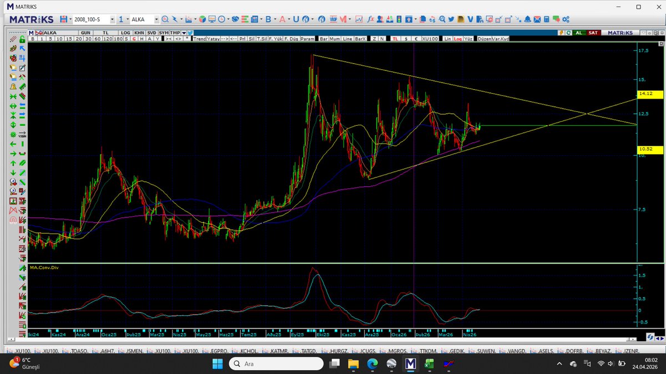The height and width of the screenshot is (374, 666).
Task: Click the red SAT sell button
Action: 593,33
